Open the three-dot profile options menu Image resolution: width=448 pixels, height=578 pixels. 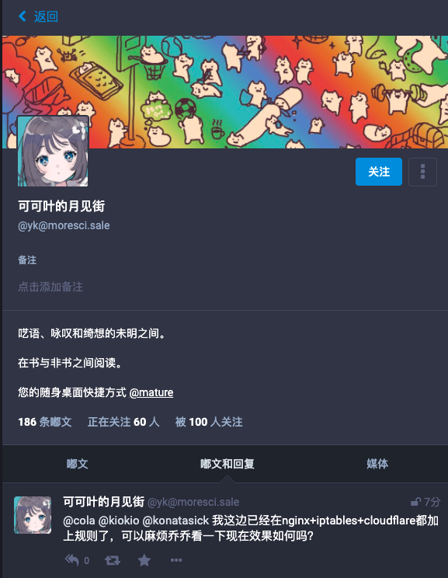point(422,172)
